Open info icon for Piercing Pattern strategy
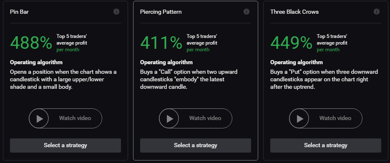This screenshot has height=163, width=390. [x=246, y=12]
